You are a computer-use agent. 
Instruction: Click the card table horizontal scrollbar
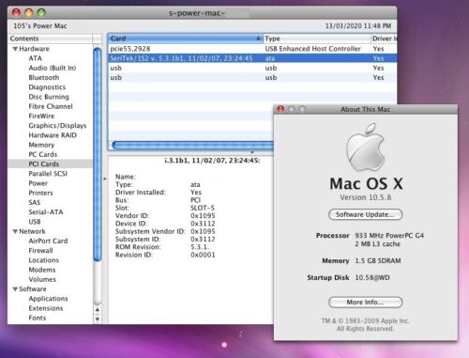(x=192, y=145)
